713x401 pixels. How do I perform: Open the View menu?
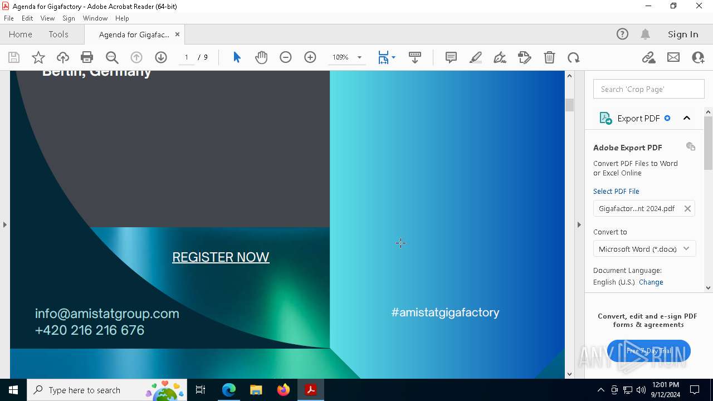(x=47, y=18)
